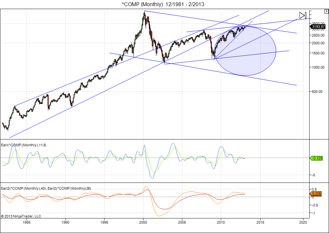
Task: Click the 2000 label on time axis
Action: [143, 222]
